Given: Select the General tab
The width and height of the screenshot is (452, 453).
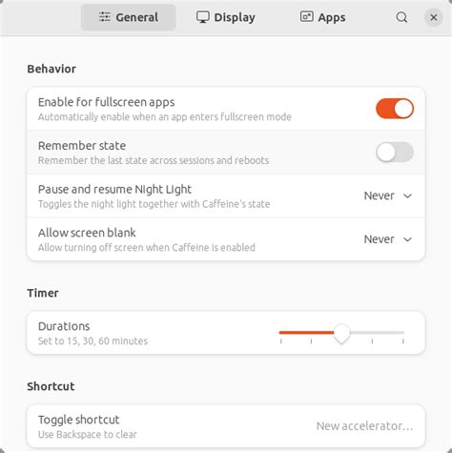Looking at the screenshot, I should (x=129, y=17).
